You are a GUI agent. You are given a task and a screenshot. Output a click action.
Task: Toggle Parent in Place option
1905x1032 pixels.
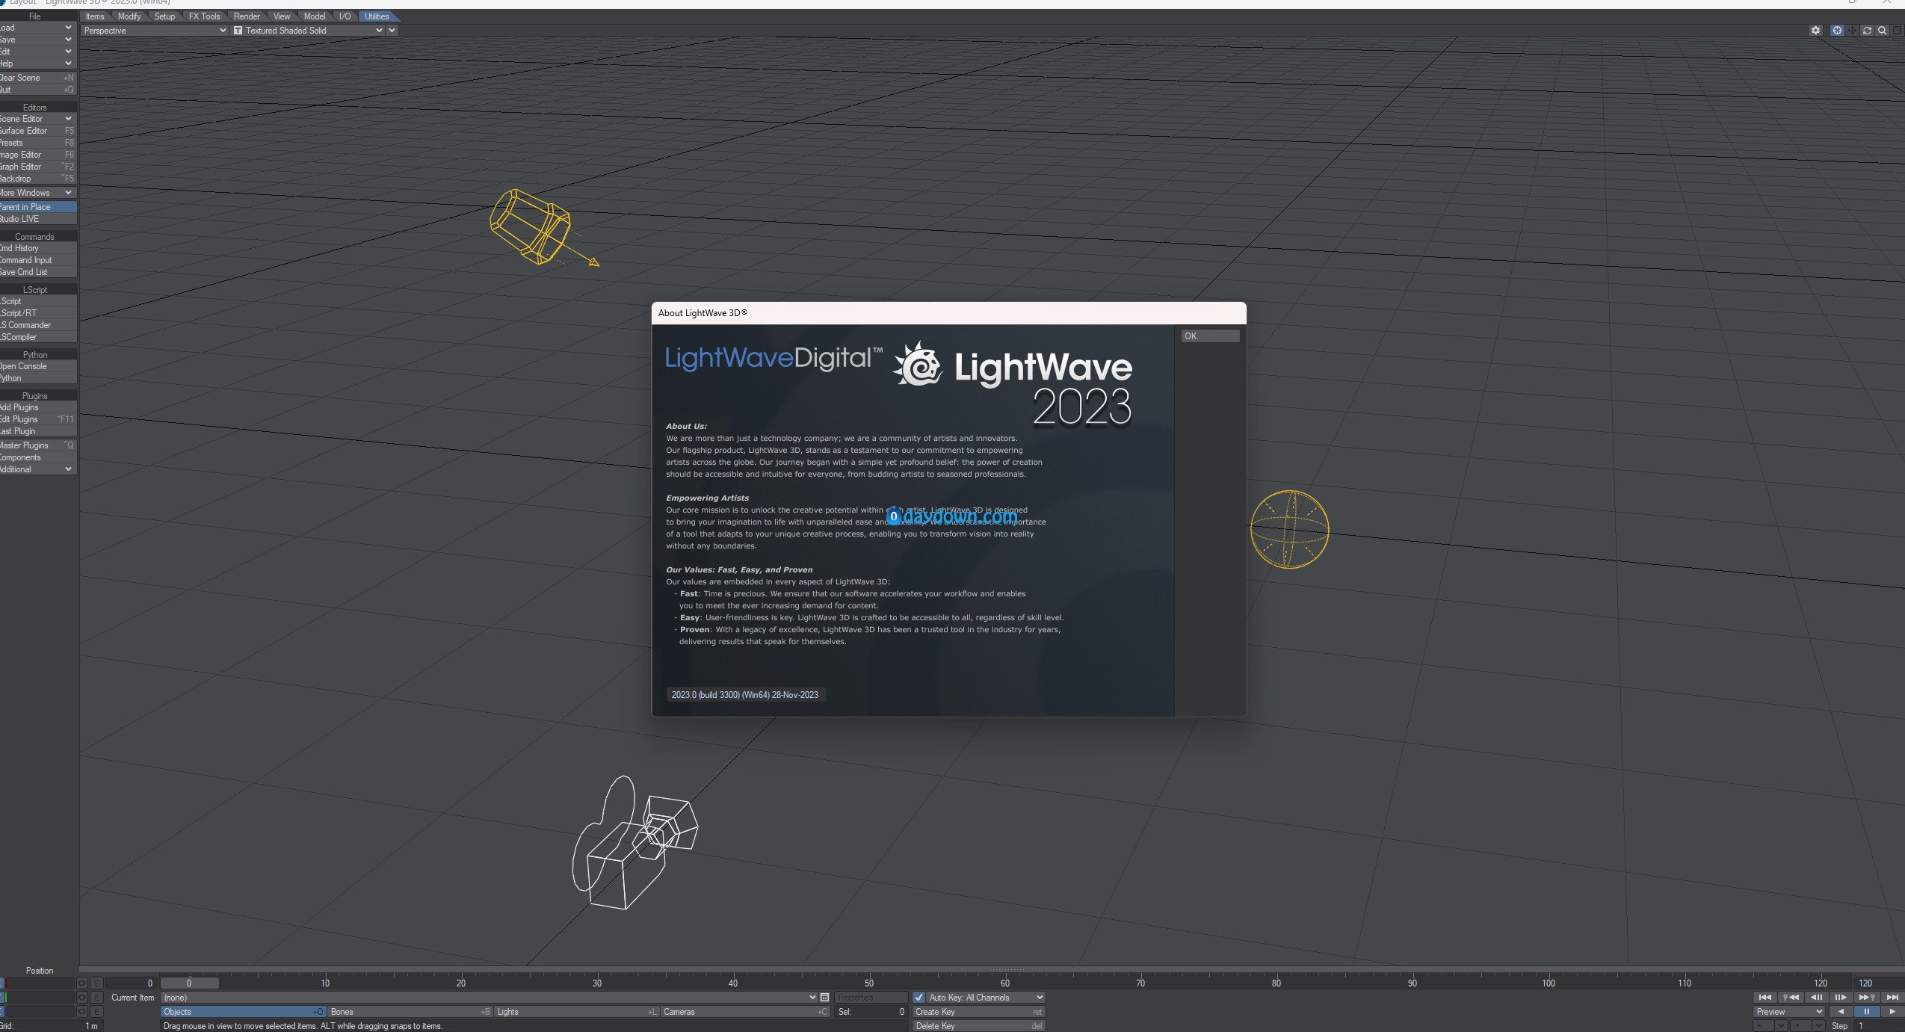click(38, 207)
